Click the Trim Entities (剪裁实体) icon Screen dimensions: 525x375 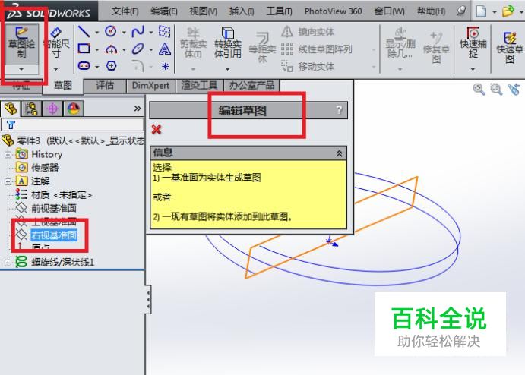(x=193, y=33)
